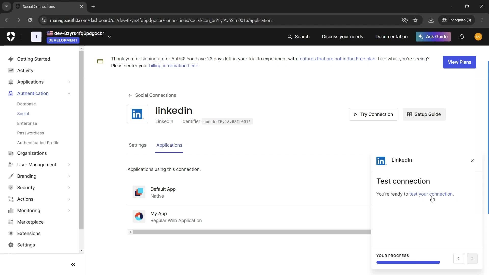Click the Auth0 shield logo
Screen dimensions: 489x275
[x=11, y=37]
